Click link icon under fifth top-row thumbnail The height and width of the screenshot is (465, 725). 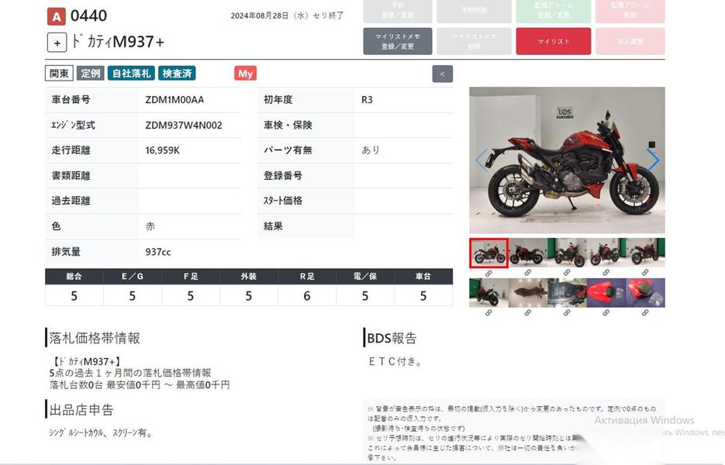click(x=645, y=273)
